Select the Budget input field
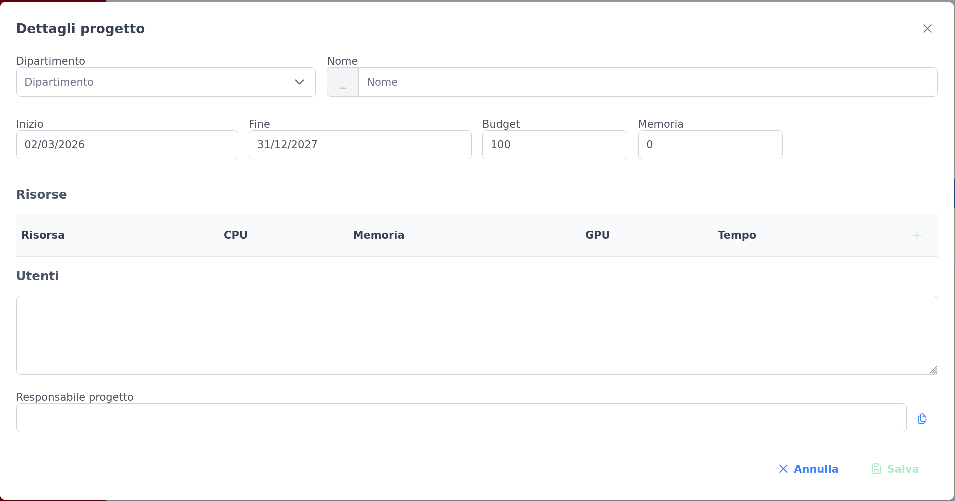 click(x=554, y=145)
